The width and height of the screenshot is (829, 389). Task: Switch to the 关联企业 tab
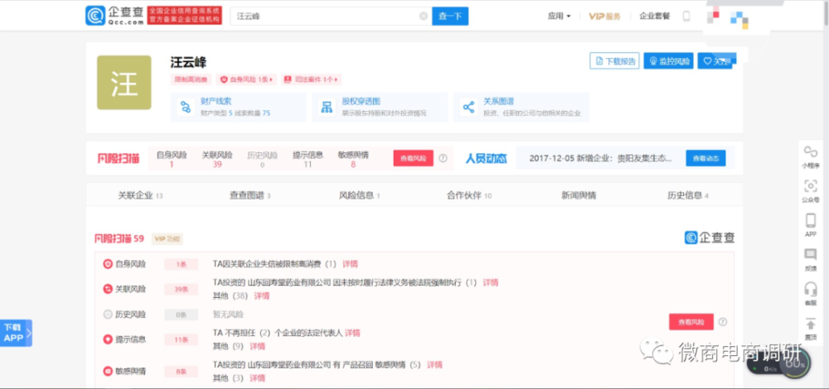coord(139,196)
